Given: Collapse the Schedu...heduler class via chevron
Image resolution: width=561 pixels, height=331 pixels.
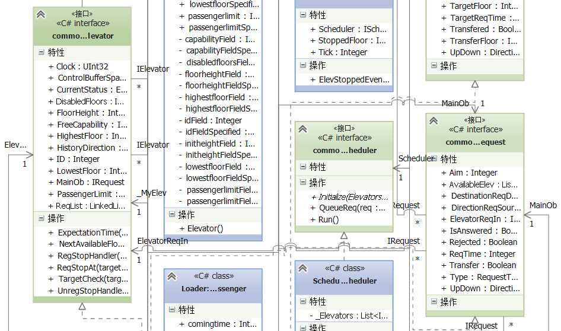Looking at the screenshot, I should (302, 268).
